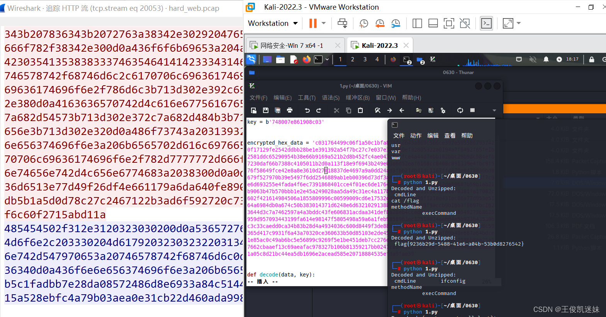Revert the VM to its snapshot
Screen dimensions: 606x317
(380, 24)
